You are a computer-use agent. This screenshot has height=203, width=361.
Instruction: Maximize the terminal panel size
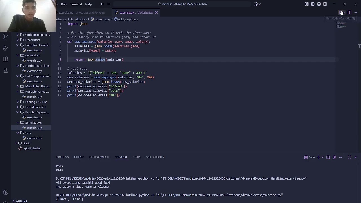point(349,157)
